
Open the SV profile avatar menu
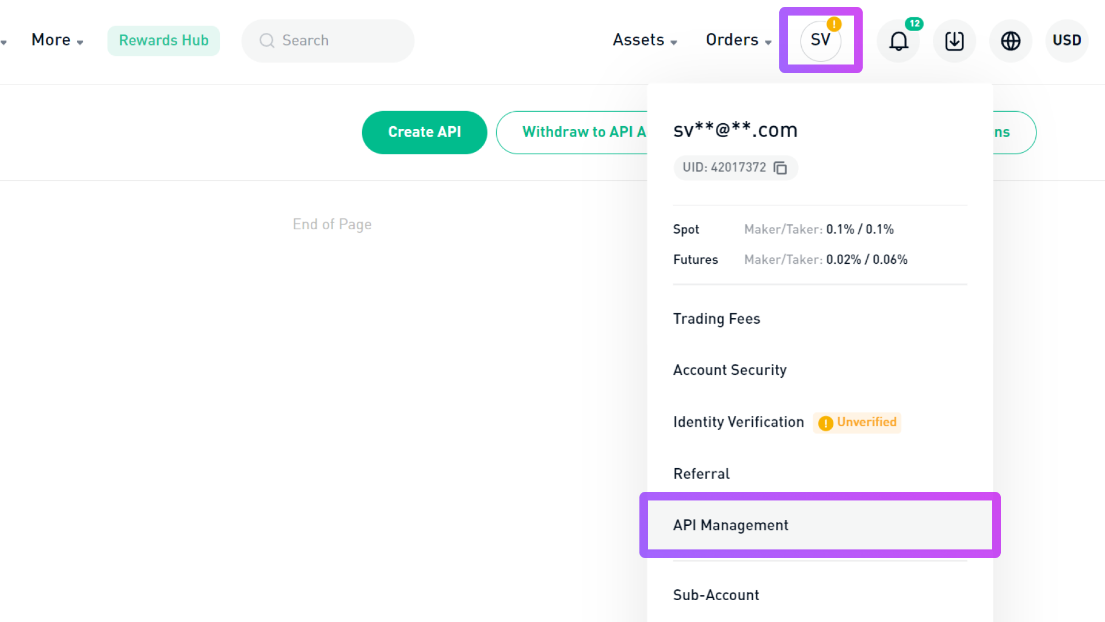[821, 40]
